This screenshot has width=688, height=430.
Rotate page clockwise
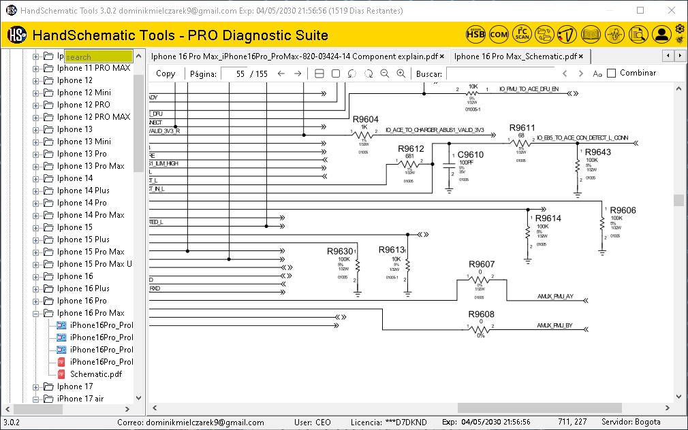click(369, 73)
